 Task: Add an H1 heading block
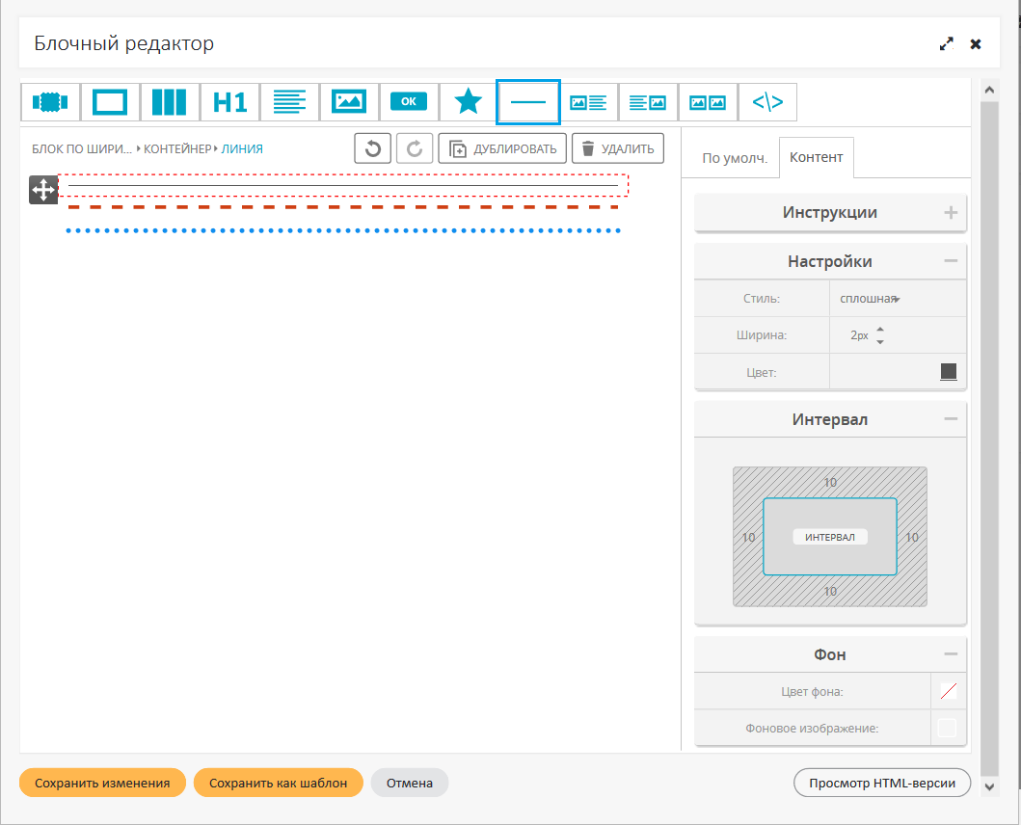click(229, 101)
